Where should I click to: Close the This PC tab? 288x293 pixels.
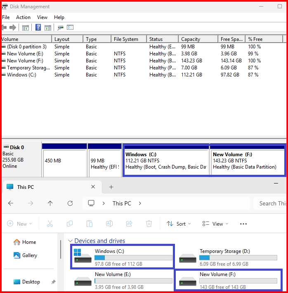point(94,187)
